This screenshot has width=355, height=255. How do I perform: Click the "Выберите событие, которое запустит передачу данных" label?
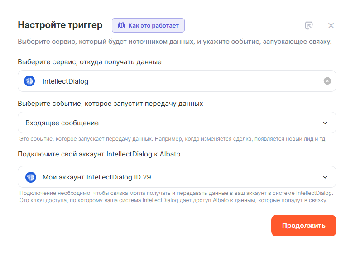coord(110,104)
